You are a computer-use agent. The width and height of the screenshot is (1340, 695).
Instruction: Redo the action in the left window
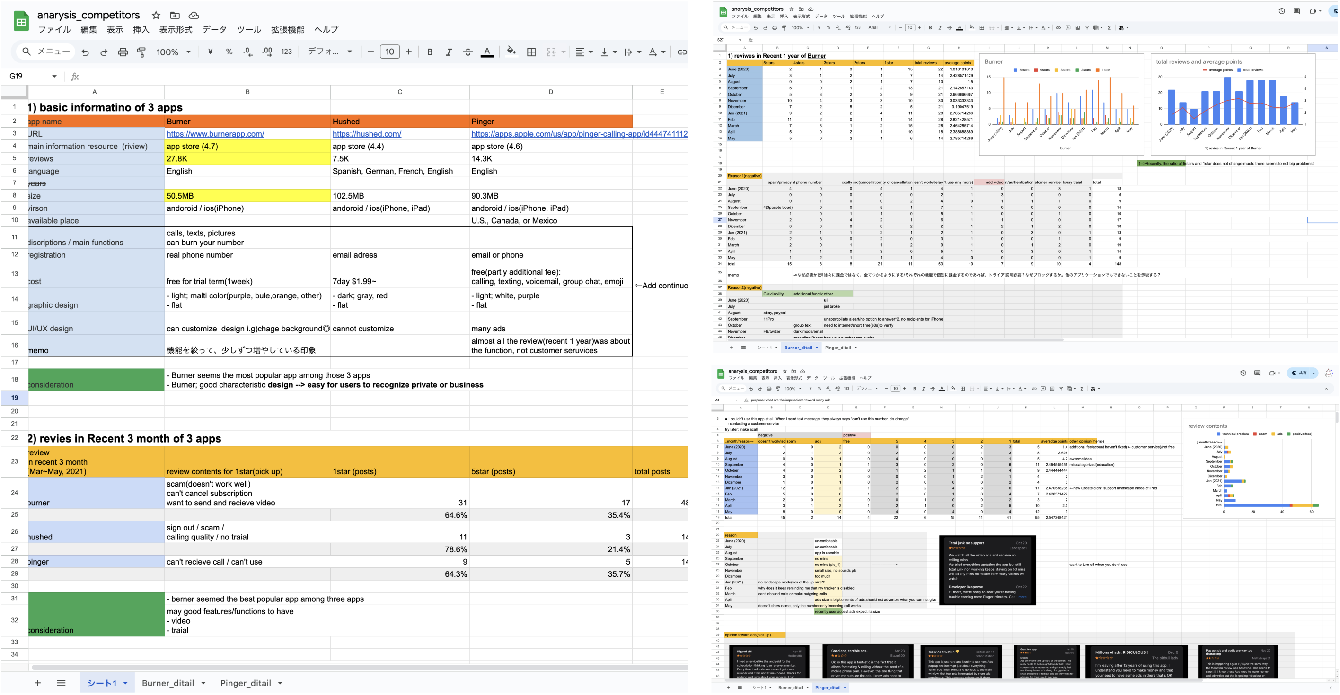[104, 52]
